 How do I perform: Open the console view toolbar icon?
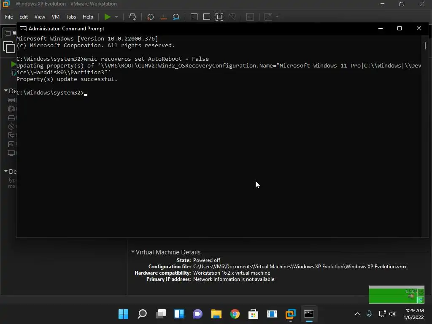pyautogui.click(x=250, y=17)
